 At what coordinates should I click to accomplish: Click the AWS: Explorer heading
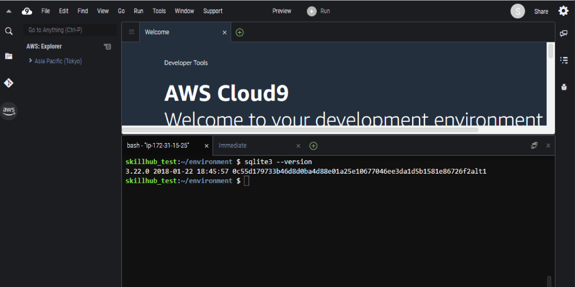point(44,46)
